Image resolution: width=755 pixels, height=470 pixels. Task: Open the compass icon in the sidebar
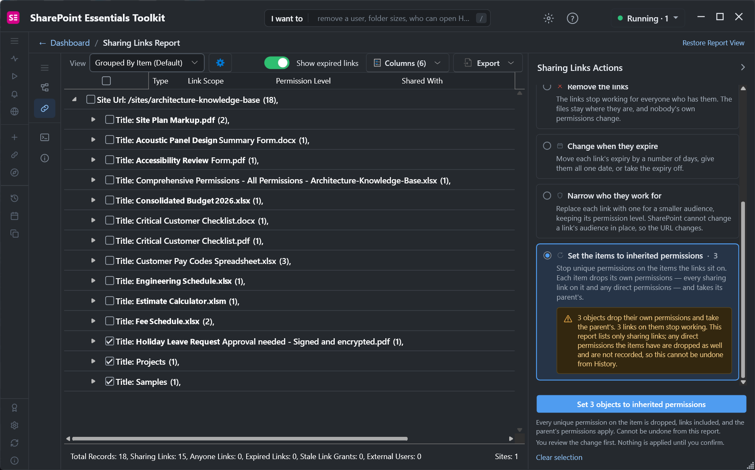click(x=14, y=172)
